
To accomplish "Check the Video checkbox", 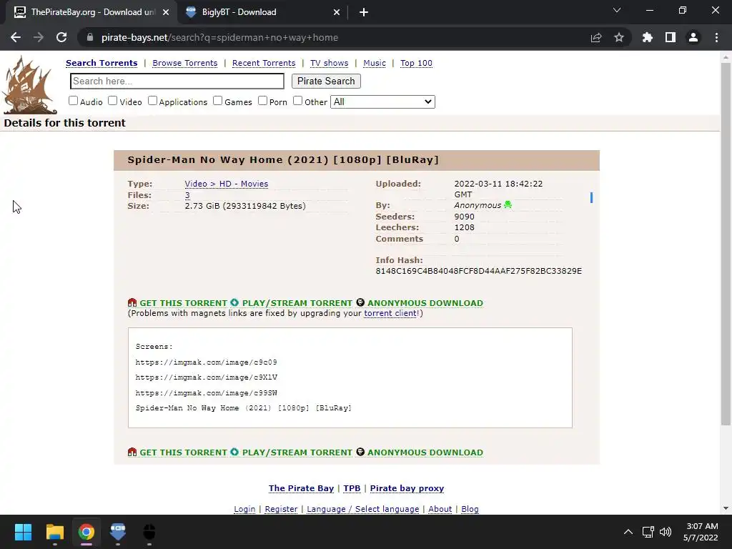I will [x=112, y=101].
